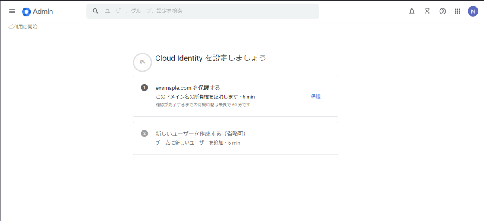Focus the user, group, settings search field

coord(202,11)
